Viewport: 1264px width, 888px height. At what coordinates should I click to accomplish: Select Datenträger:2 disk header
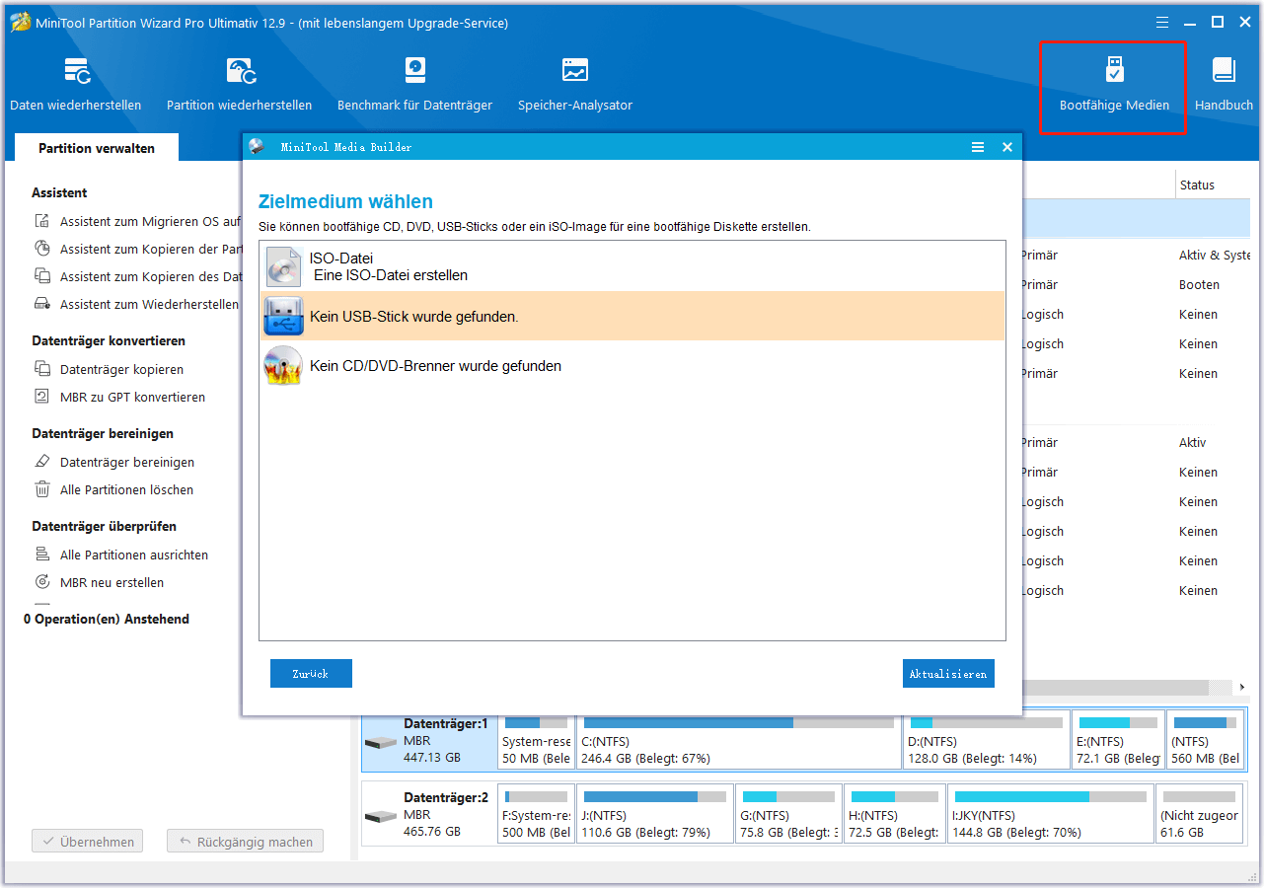point(428,814)
